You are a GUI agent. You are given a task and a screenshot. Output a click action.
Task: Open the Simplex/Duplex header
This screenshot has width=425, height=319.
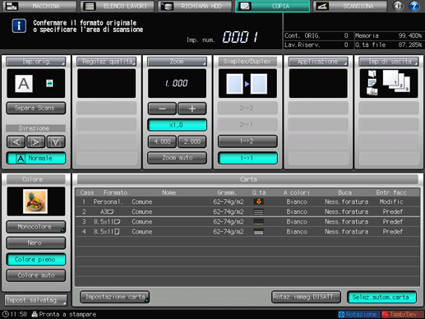point(247,62)
